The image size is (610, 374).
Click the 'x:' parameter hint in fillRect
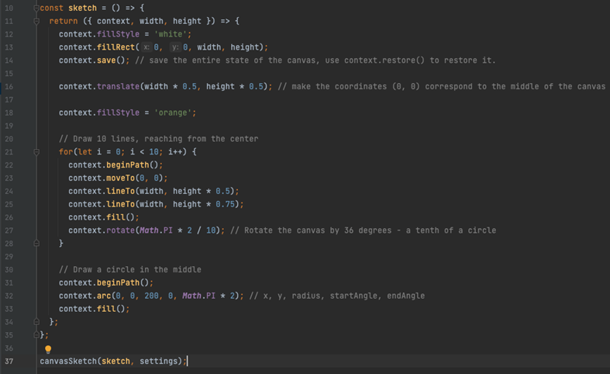[x=146, y=47]
